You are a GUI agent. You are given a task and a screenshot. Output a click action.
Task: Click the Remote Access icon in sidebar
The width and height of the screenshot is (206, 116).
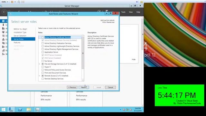[3, 50]
